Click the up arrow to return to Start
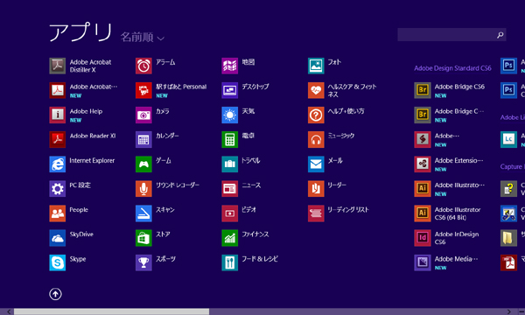Image resolution: width=525 pixels, height=315 pixels. point(56,294)
